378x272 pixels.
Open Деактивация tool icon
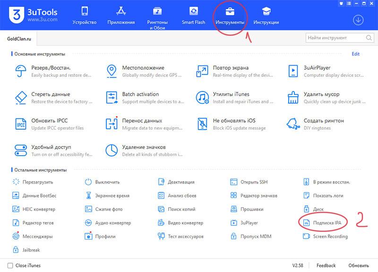click(x=161, y=182)
